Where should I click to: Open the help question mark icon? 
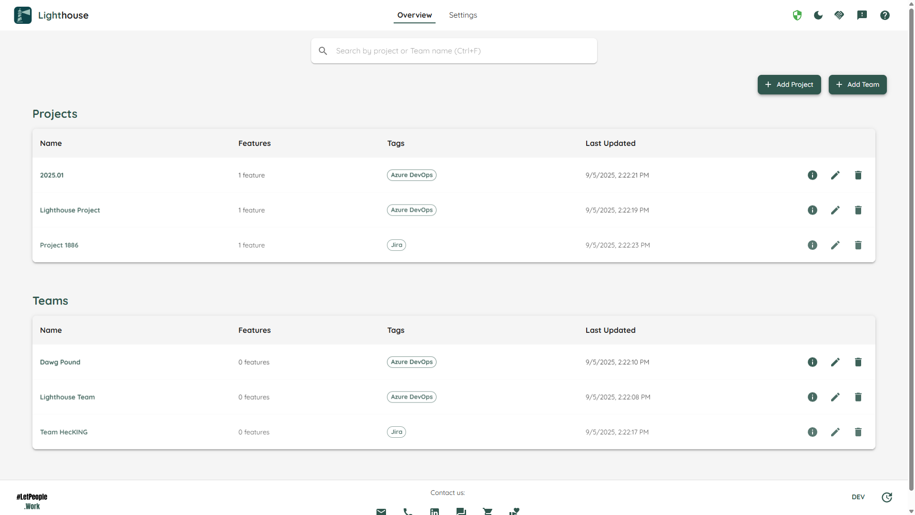click(885, 15)
